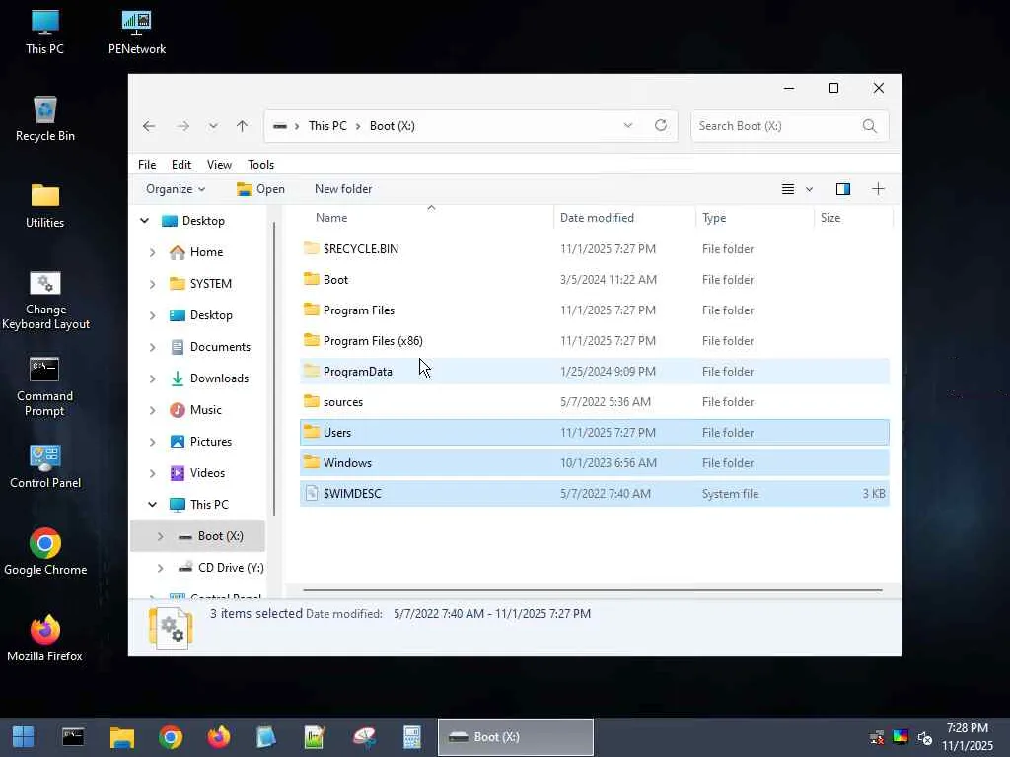Click Boot (X:) taskbar window button

(x=515, y=737)
